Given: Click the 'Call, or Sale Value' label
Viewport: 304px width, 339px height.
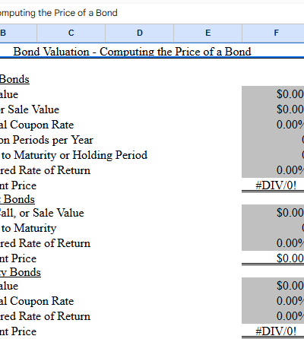Looking at the screenshot, I should (42, 213).
